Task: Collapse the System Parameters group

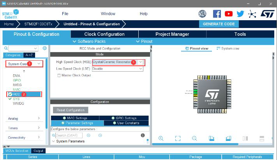Action: [x=53, y=141]
